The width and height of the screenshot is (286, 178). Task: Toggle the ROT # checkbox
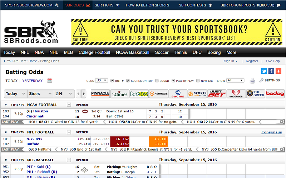tap(112, 81)
